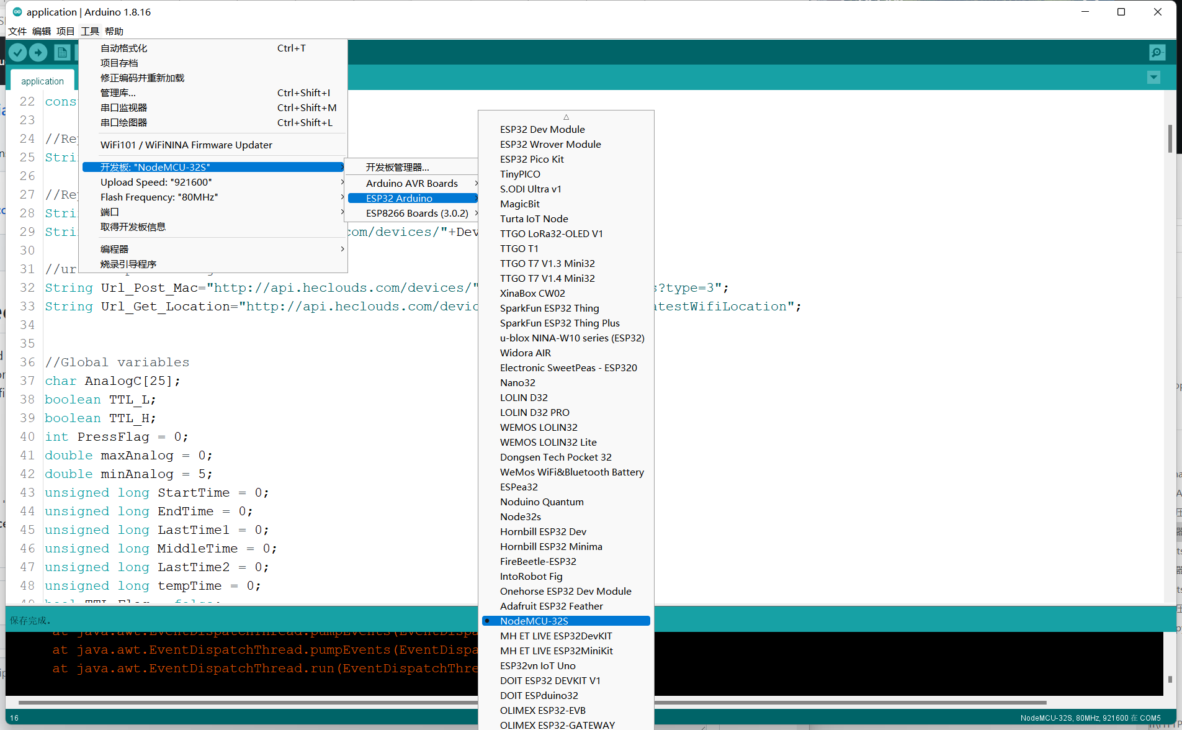Click the Arduino application icon in title bar
Image resolution: width=1182 pixels, height=730 pixels.
16,12
